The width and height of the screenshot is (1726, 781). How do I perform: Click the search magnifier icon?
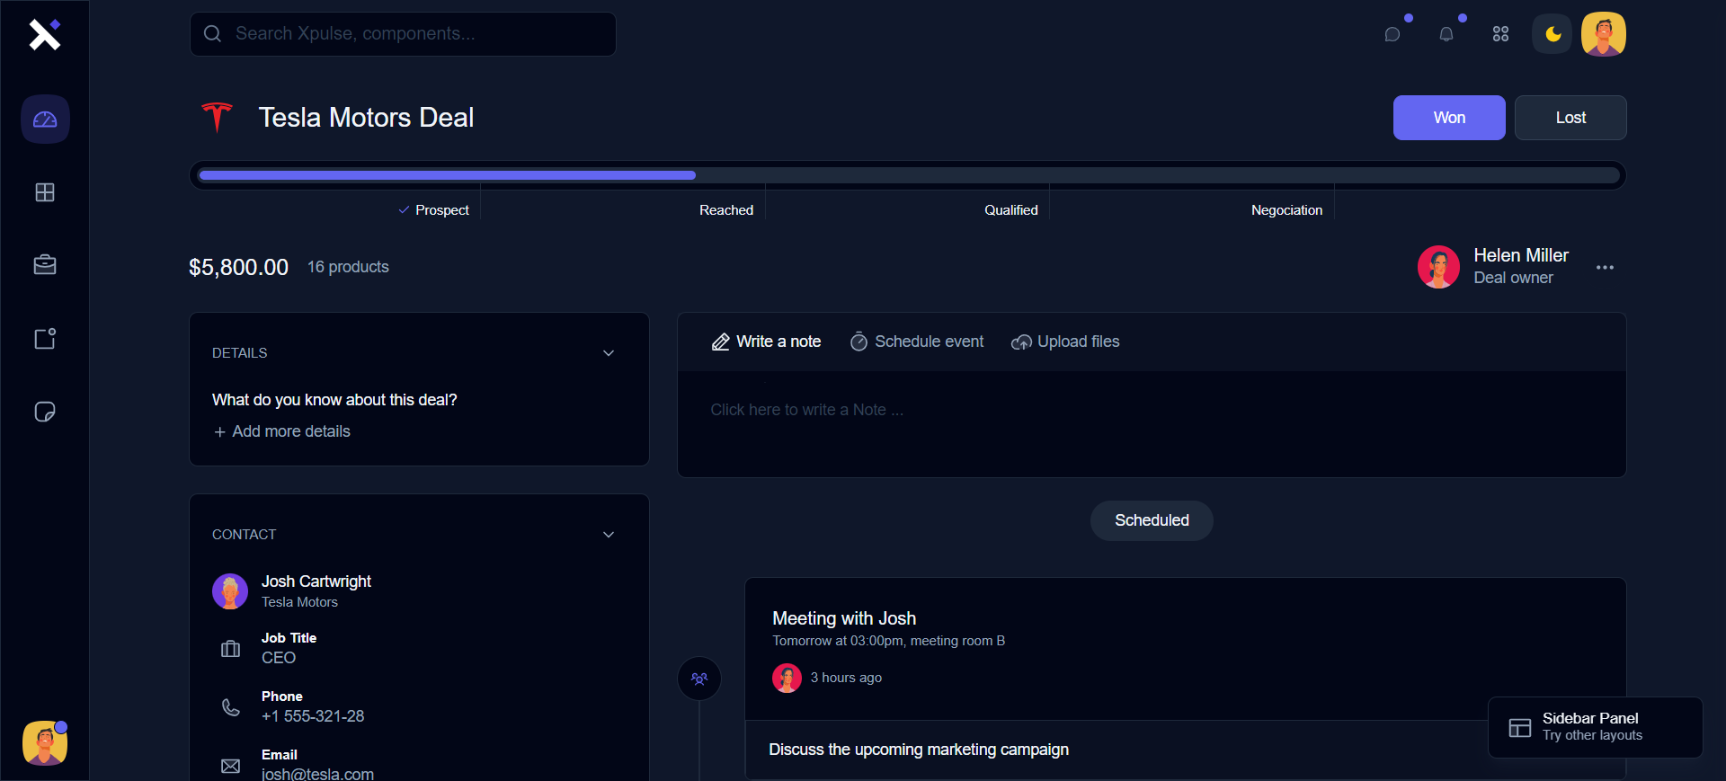[213, 34]
